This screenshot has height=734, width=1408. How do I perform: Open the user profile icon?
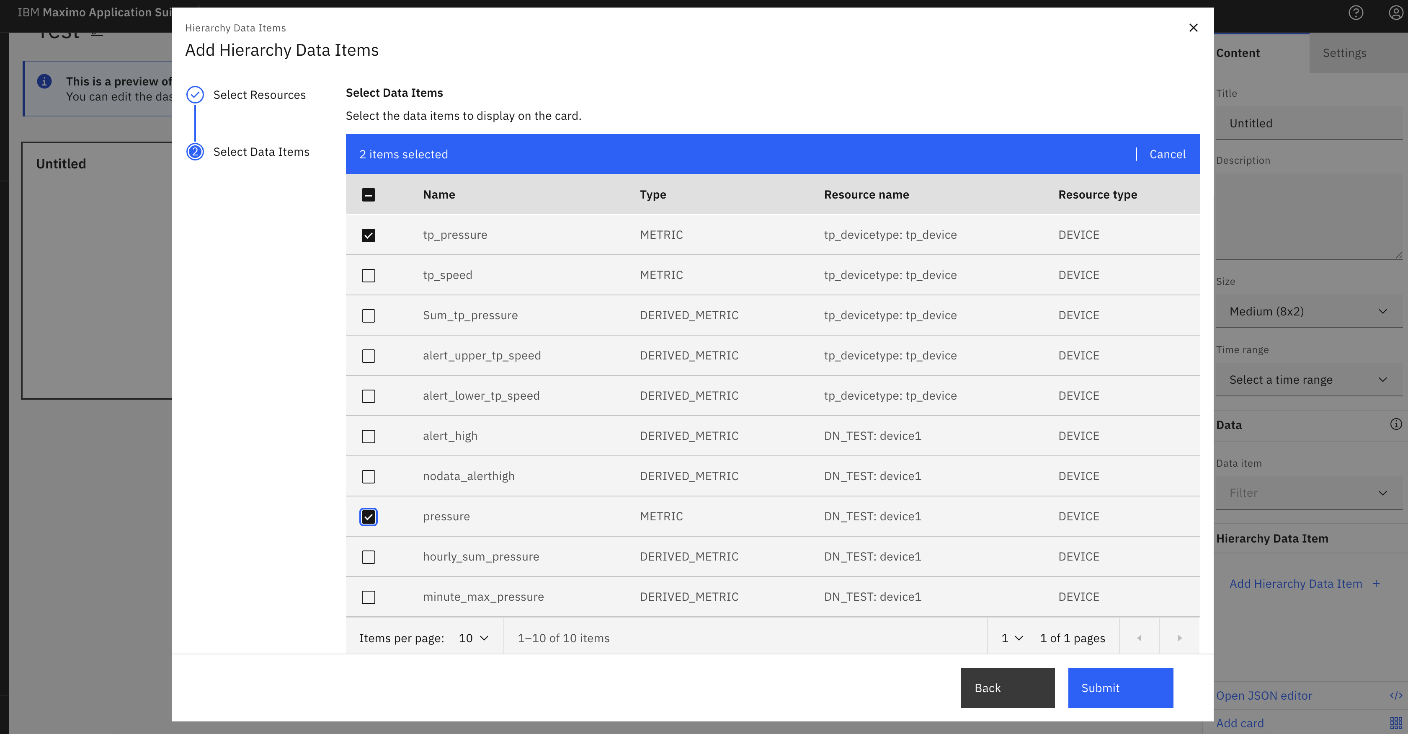pos(1395,13)
